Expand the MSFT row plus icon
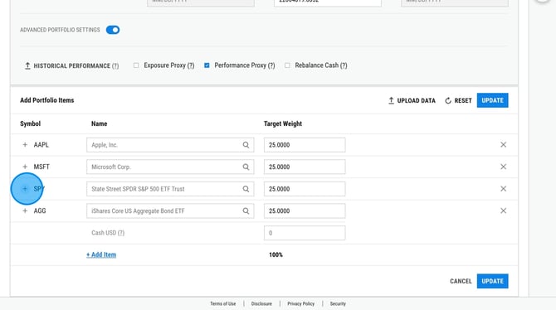This screenshot has height=310, width=556. pyautogui.click(x=25, y=167)
